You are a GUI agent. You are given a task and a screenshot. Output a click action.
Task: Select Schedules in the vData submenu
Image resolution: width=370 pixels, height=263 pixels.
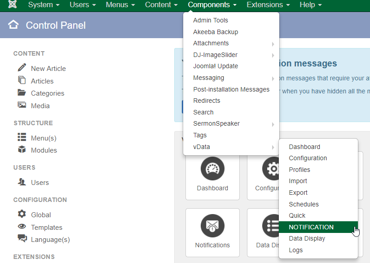304,204
